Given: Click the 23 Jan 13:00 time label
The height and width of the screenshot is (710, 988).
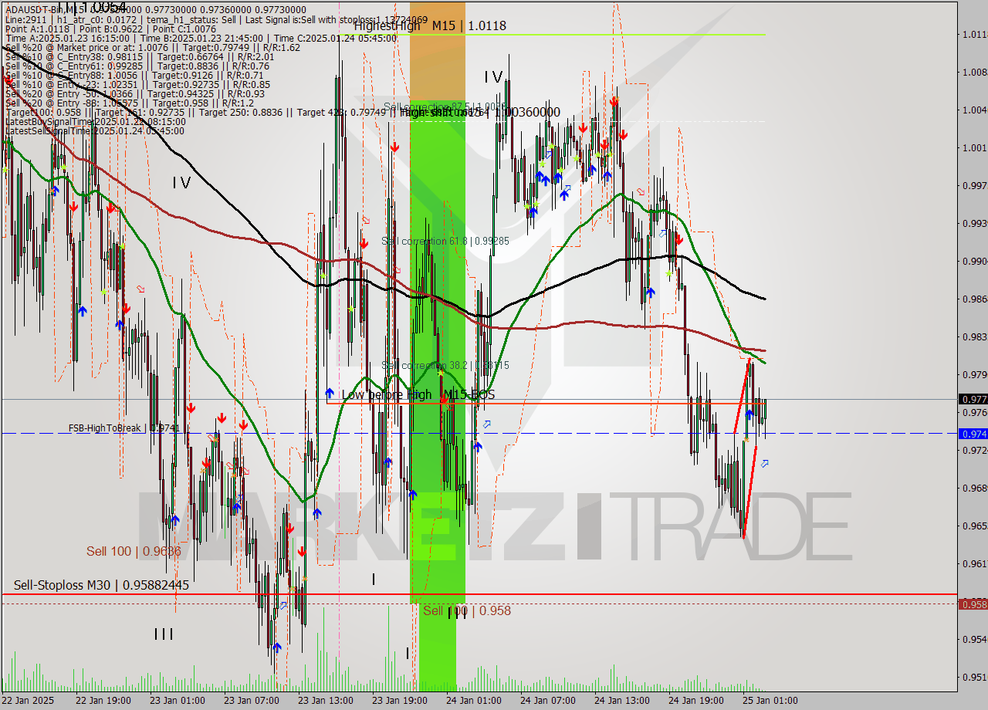Looking at the screenshot, I should tap(325, 701).
